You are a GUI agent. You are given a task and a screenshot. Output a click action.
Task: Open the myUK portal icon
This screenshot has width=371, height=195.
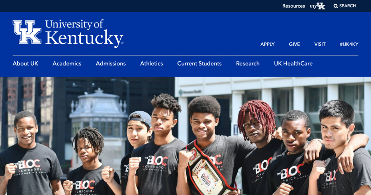click(x=317, y=6)
